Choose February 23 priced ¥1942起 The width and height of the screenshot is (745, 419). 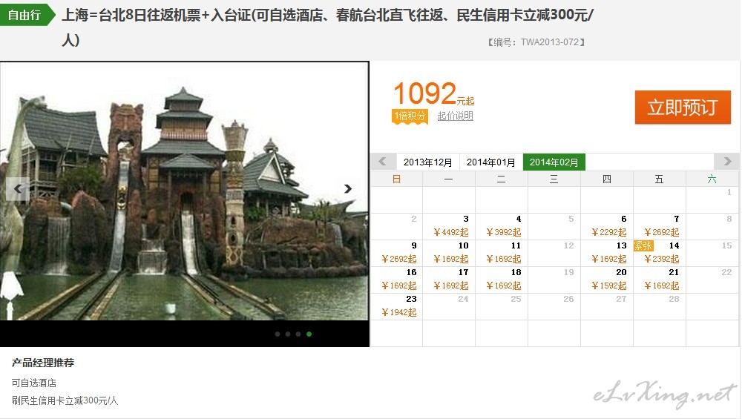[396, 306]
